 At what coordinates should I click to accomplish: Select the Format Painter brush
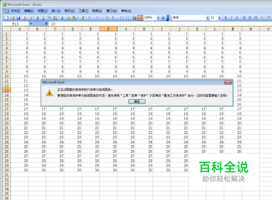[x=82, y=18]
